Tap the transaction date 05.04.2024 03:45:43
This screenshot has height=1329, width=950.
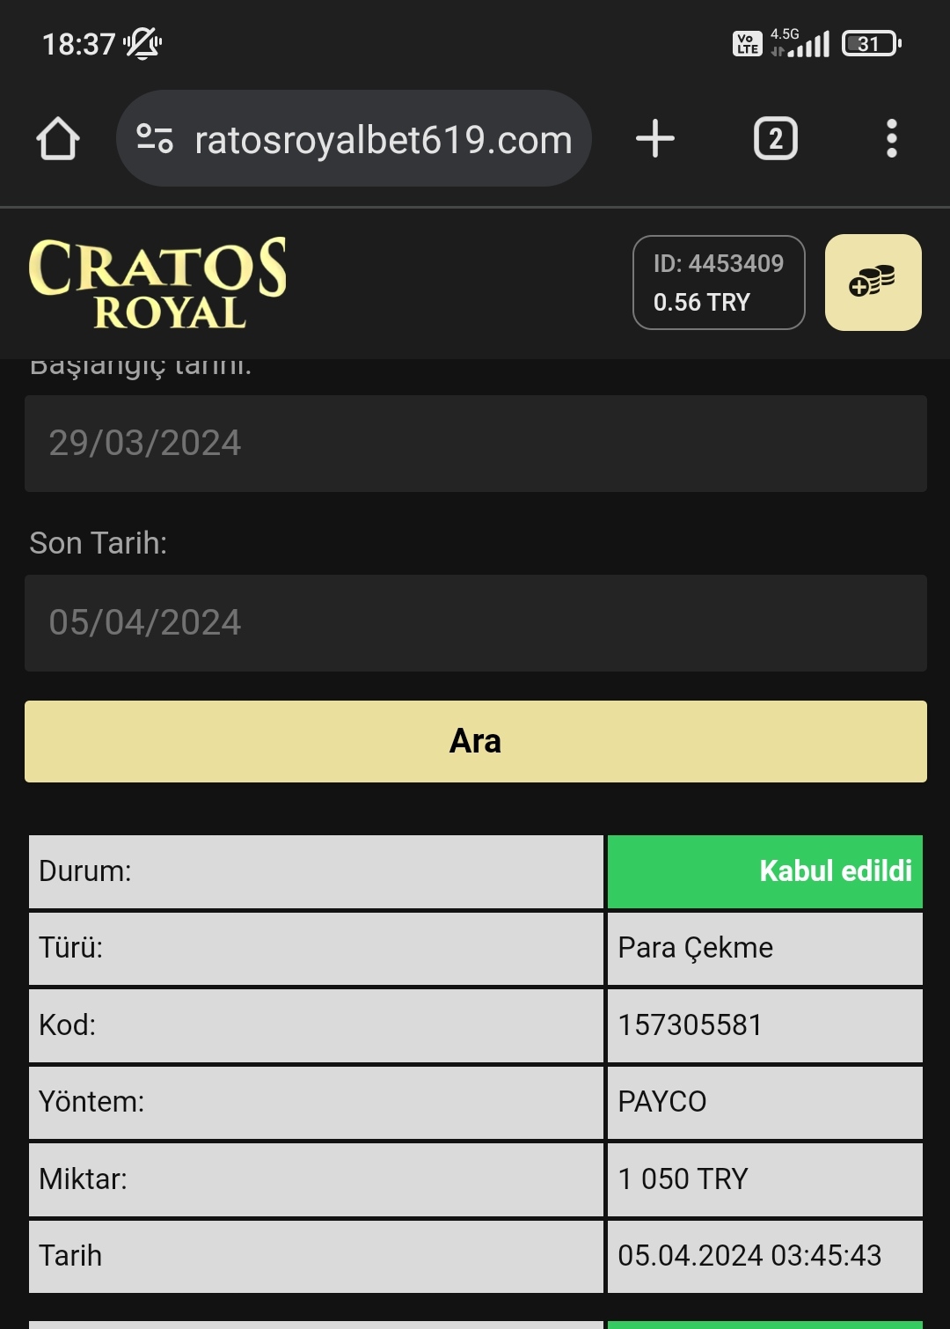point(764,1256)
